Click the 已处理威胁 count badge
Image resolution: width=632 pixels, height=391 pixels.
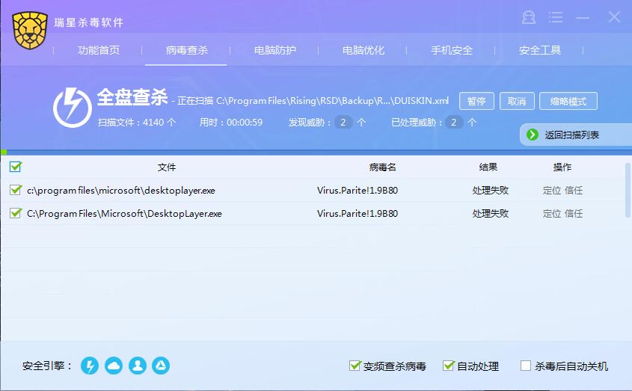[x=454, y=122]
